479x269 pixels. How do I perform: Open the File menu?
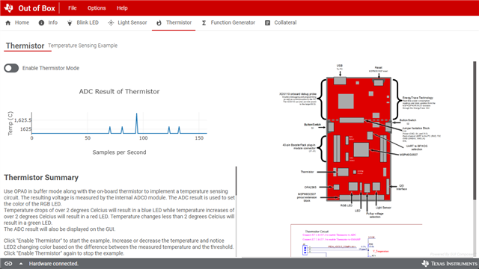point(73,8)
